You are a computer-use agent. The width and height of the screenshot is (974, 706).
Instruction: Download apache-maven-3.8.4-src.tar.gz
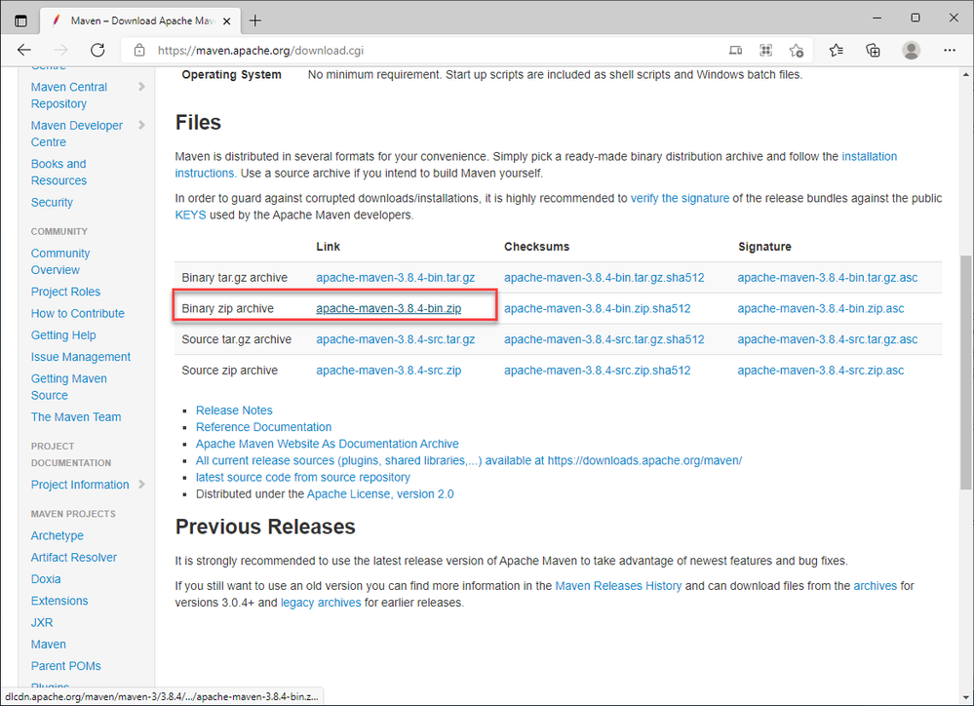click(395, 339)
